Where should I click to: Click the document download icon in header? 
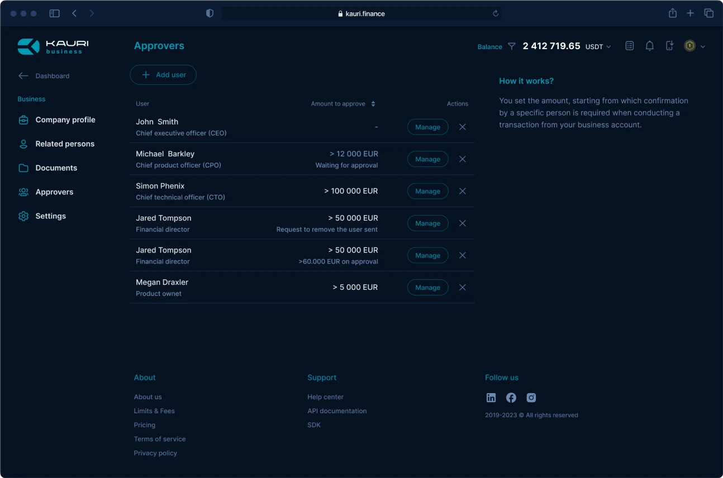(669, 46)
